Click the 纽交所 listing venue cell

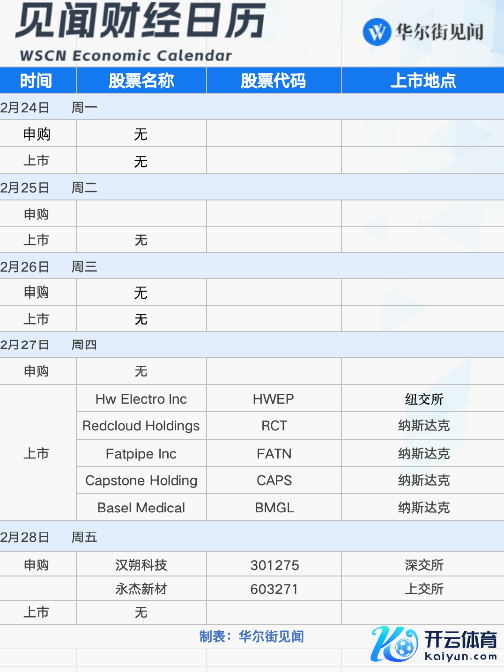click(424, 399)
